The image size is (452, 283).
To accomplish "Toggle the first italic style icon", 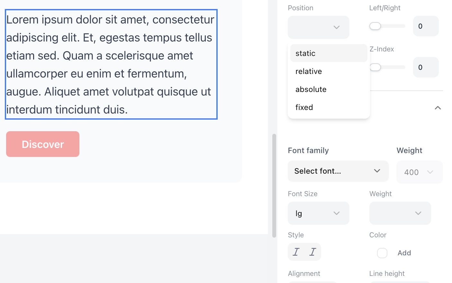I will click(296, 252).
